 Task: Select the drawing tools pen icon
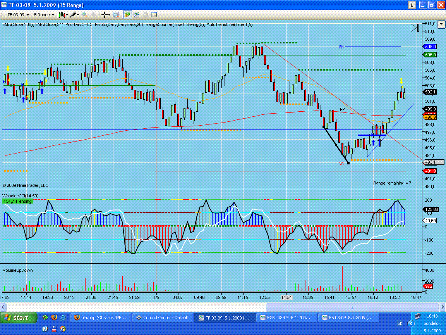73,15
